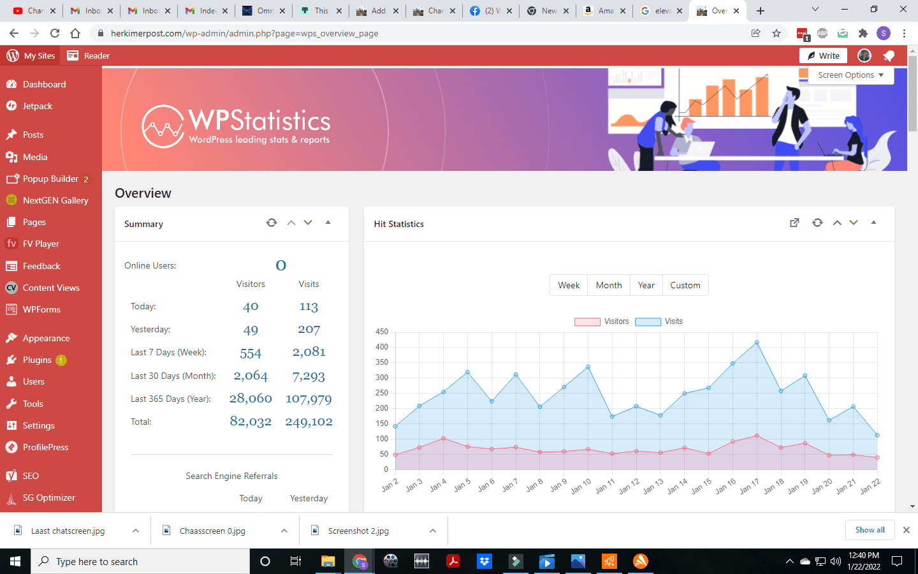Select the Year chart range
Screen dimensions: 918x574
coord(646,285)
